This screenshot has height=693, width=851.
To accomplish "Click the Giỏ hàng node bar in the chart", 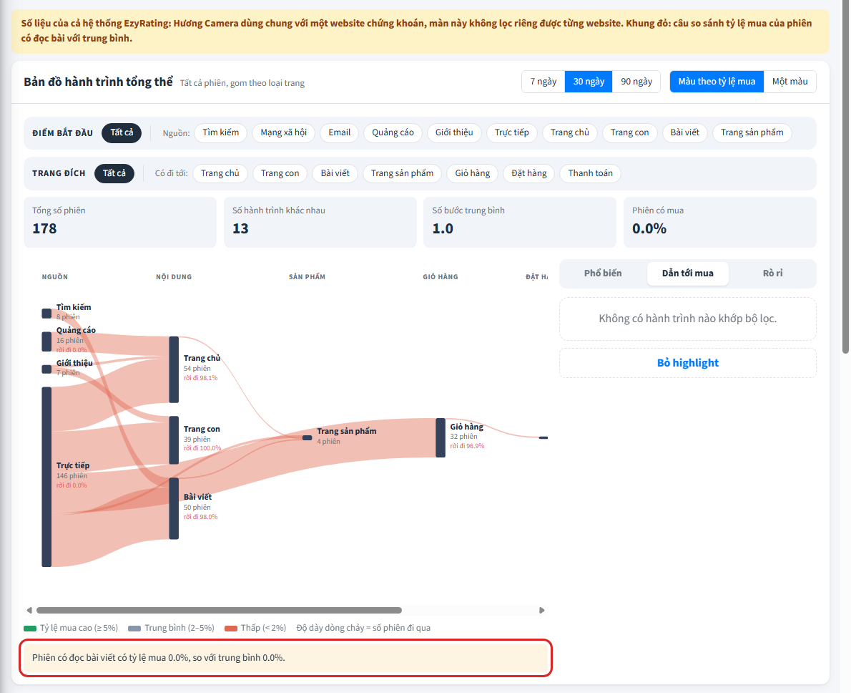I will click(x=441, y=437).
